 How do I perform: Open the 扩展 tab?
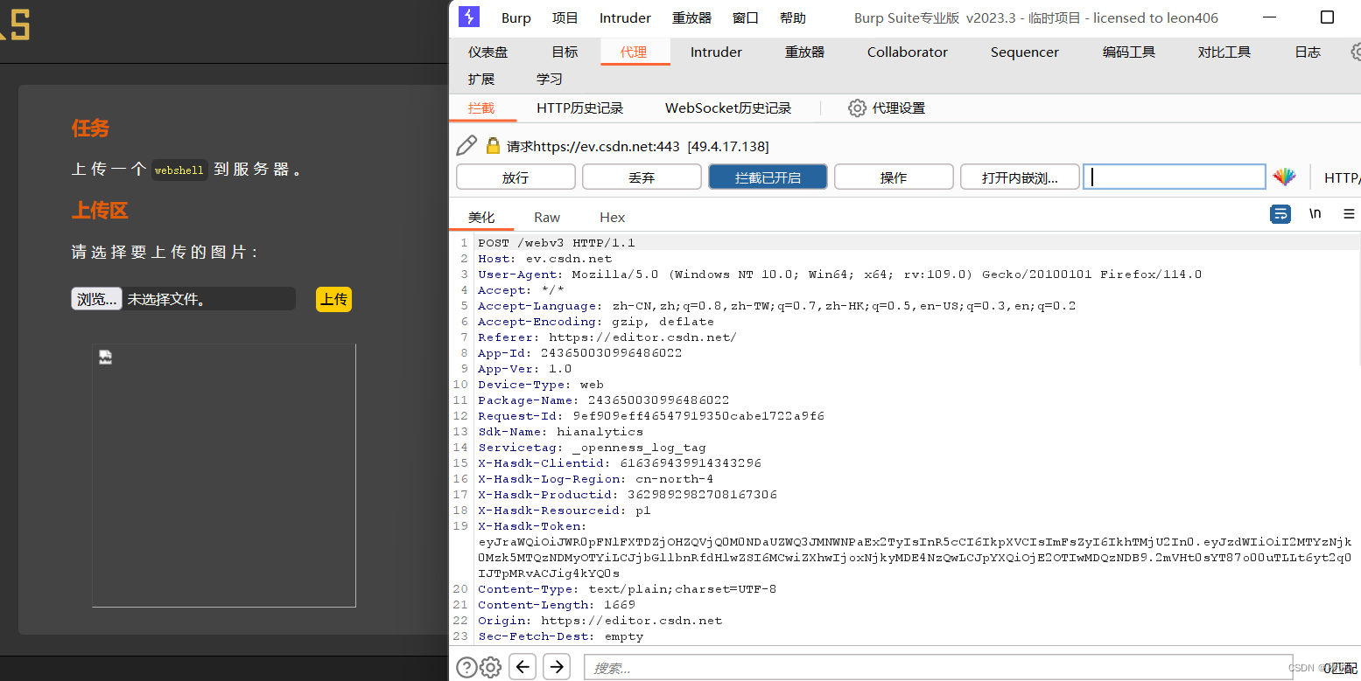click(x=481, y=79)
